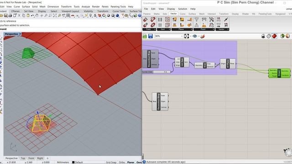The width and height of the screenshot is (292, 164).
Task: Click the Construct Point component icon
Action: coord(197,19)
